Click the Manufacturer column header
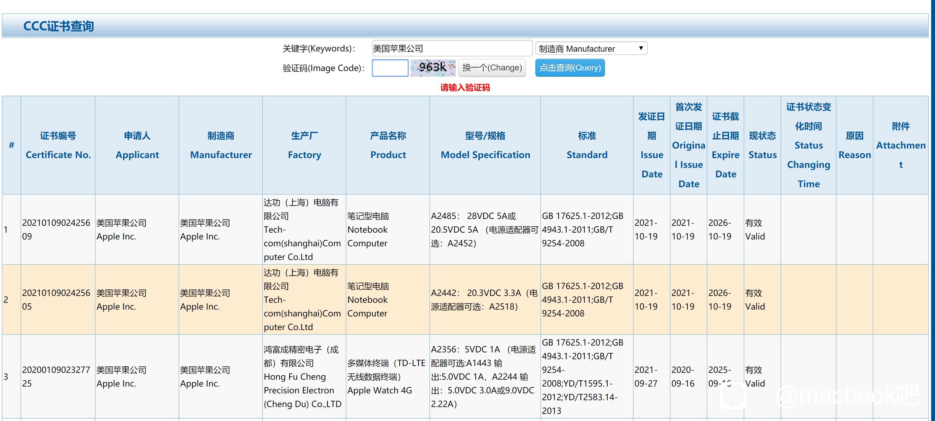This screenshot has width=935, height=421. [x=221, y=145]
